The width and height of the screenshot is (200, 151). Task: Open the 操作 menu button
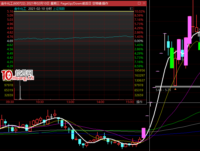pyautogui.click(x=139, y=102)
